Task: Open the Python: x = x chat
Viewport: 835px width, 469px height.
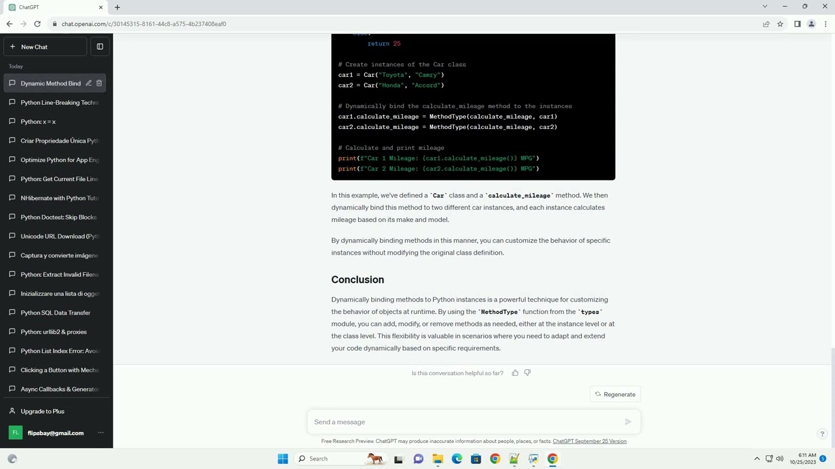Action: [56, 122]
